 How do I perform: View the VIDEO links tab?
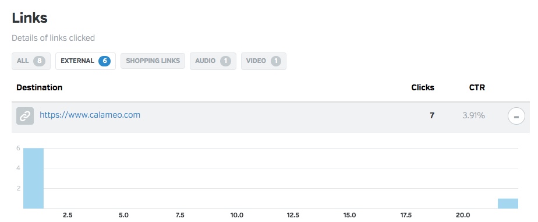(x=264, y=61)
